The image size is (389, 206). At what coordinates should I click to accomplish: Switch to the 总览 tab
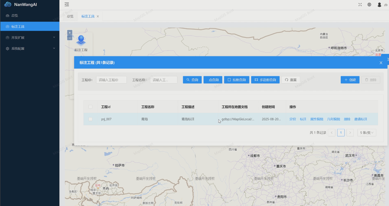70,16
